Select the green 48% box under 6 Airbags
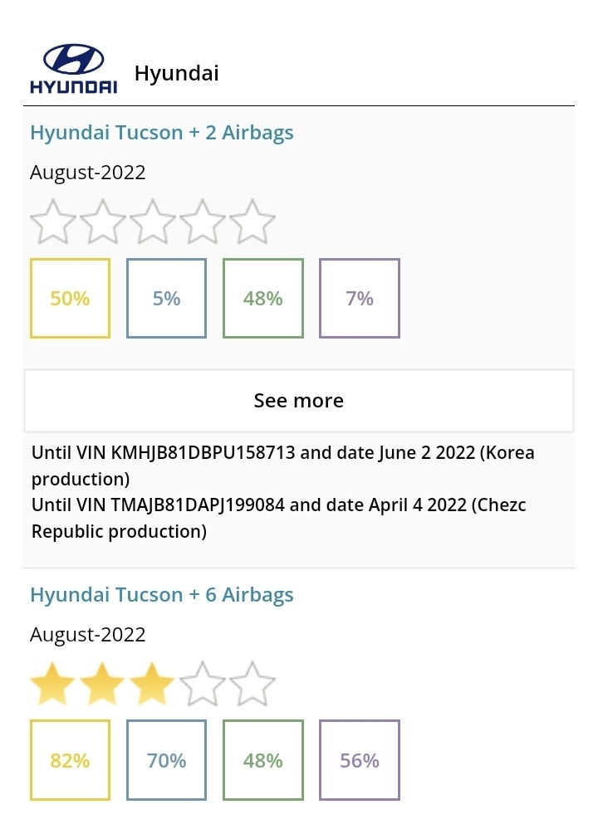This screenshot has height=824, width=598. (263, 760)
